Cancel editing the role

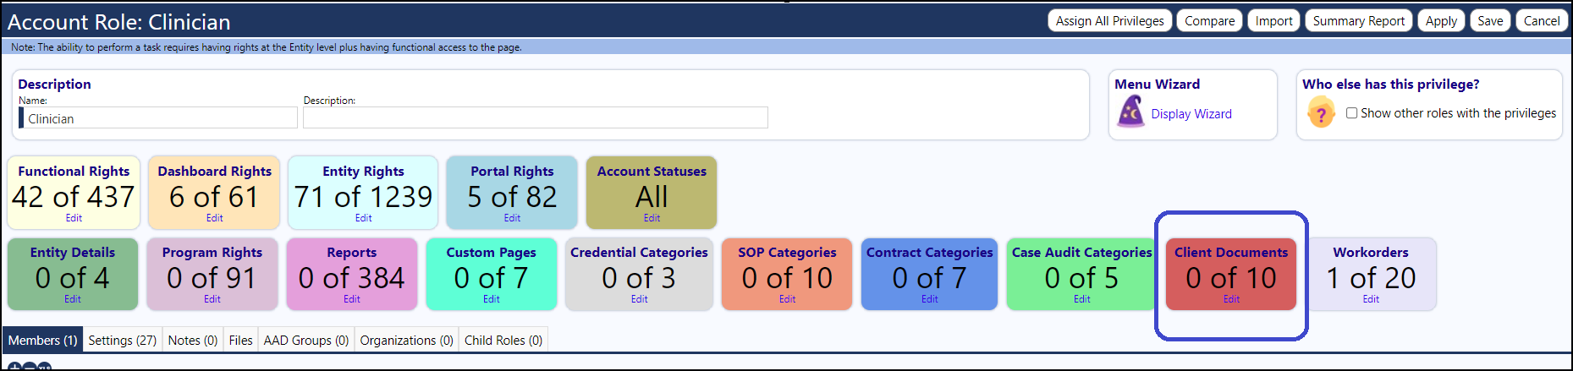[x=1542, y=21]
